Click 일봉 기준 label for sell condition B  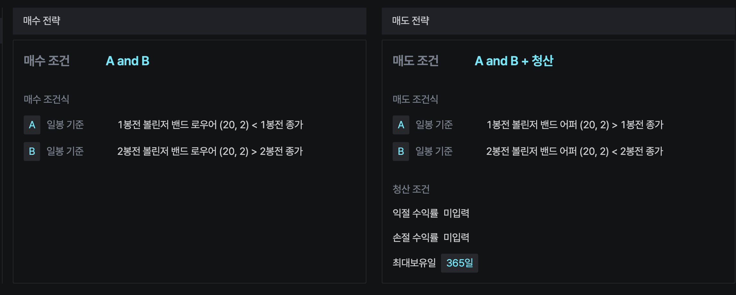pyautogui.click(x=434, y=151)
